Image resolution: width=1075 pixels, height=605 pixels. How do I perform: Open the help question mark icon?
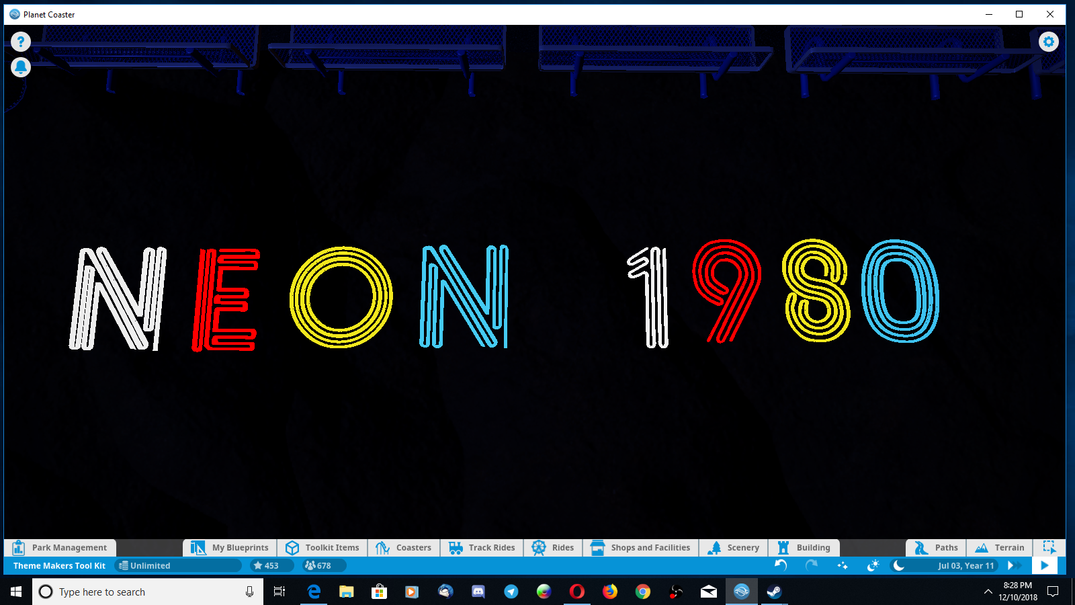point(21,42)
